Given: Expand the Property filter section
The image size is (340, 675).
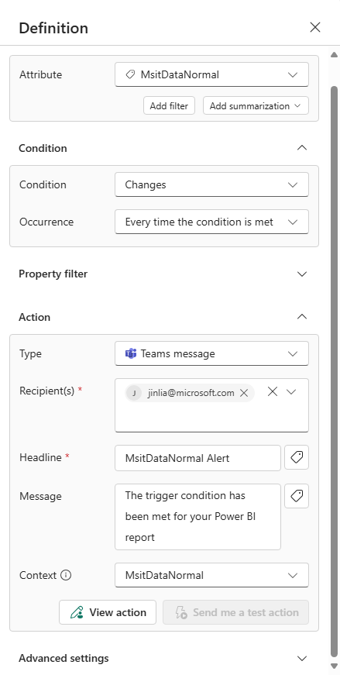Looking at the screenshot, I should click(x=302, y=274).
